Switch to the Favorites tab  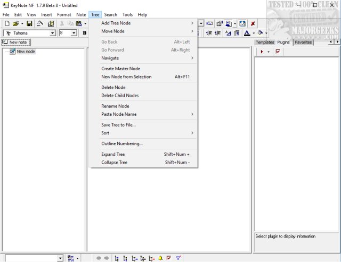tap(303, 43)
